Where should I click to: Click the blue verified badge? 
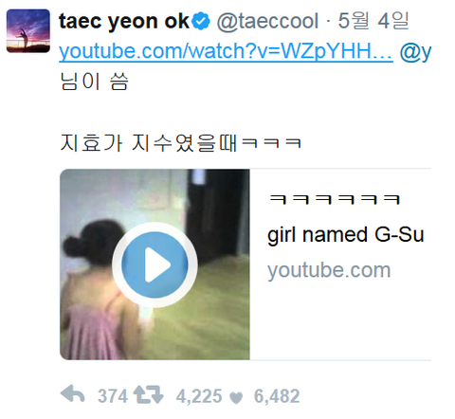pos(201,21)
